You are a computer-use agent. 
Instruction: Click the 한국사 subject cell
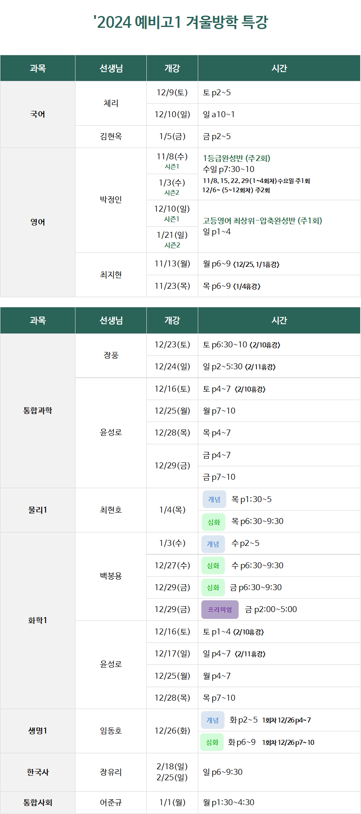38,772
